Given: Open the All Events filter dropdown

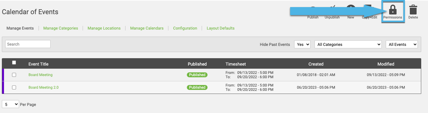Looking at the screenshot, I should click(401, 44).
